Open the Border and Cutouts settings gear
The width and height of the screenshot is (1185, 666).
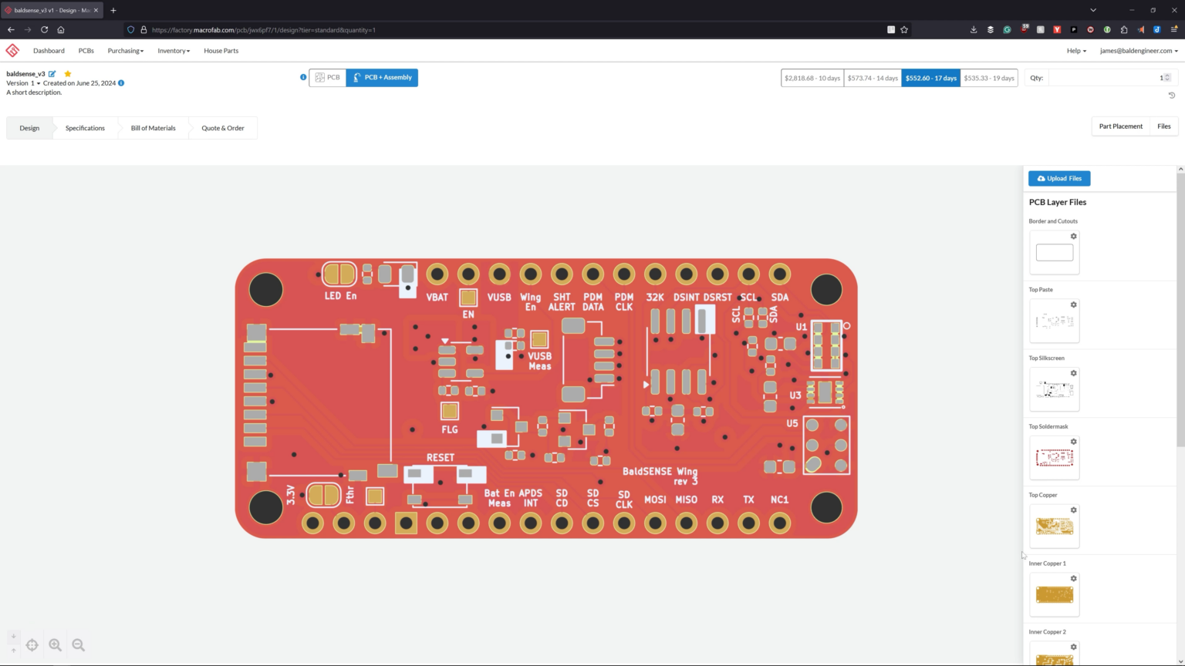pyautogui.click(x=1073, y=236)
